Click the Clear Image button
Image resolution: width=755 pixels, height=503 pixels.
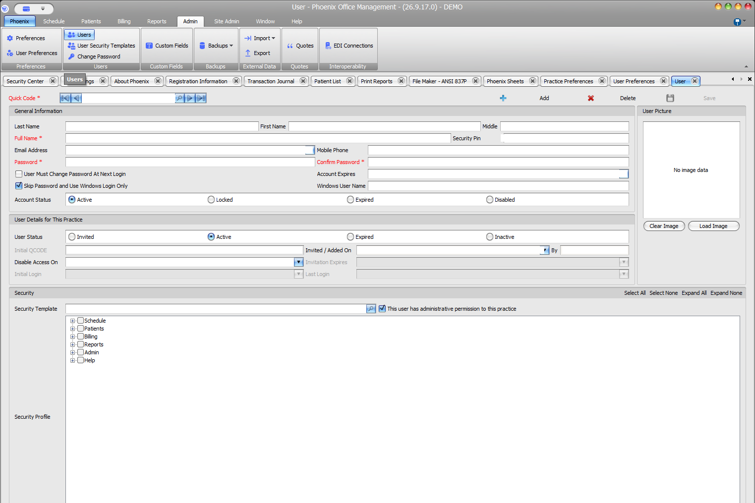[664, 226]
